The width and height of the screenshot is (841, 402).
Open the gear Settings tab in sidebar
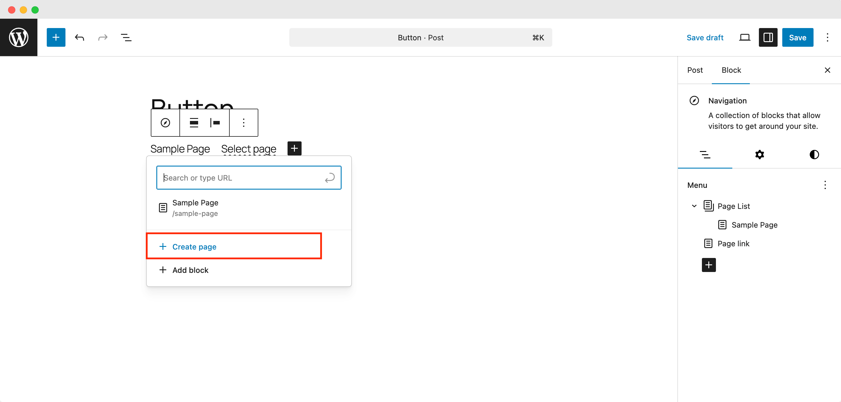pos(759,155)
